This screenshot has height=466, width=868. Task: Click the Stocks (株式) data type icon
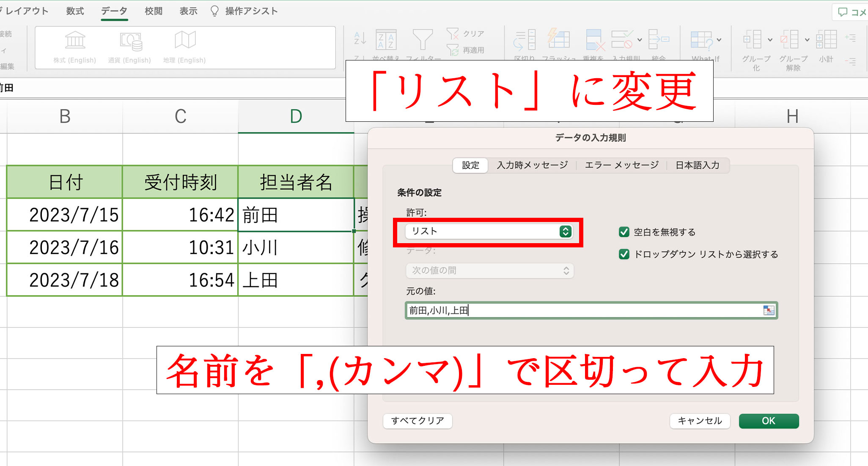(75, 41)
